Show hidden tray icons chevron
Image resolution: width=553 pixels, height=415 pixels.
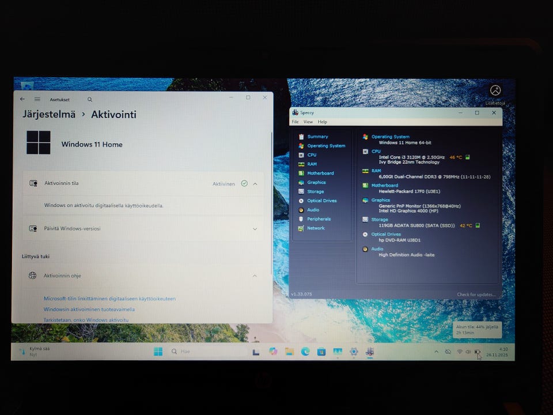[x=436, y=352]
